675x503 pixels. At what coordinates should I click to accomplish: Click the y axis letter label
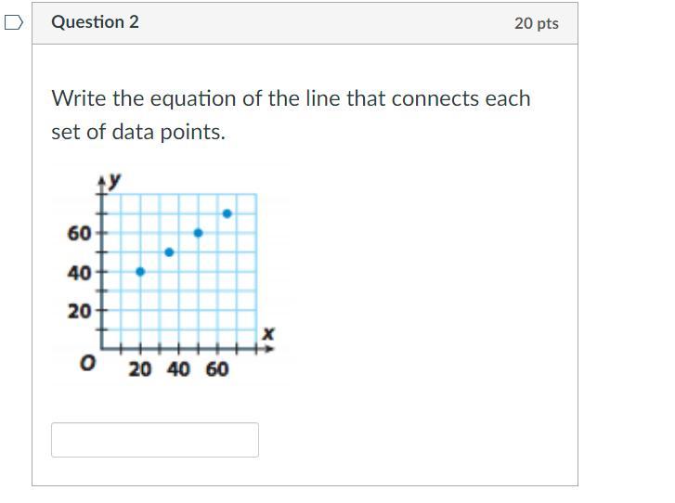(114, 180)
